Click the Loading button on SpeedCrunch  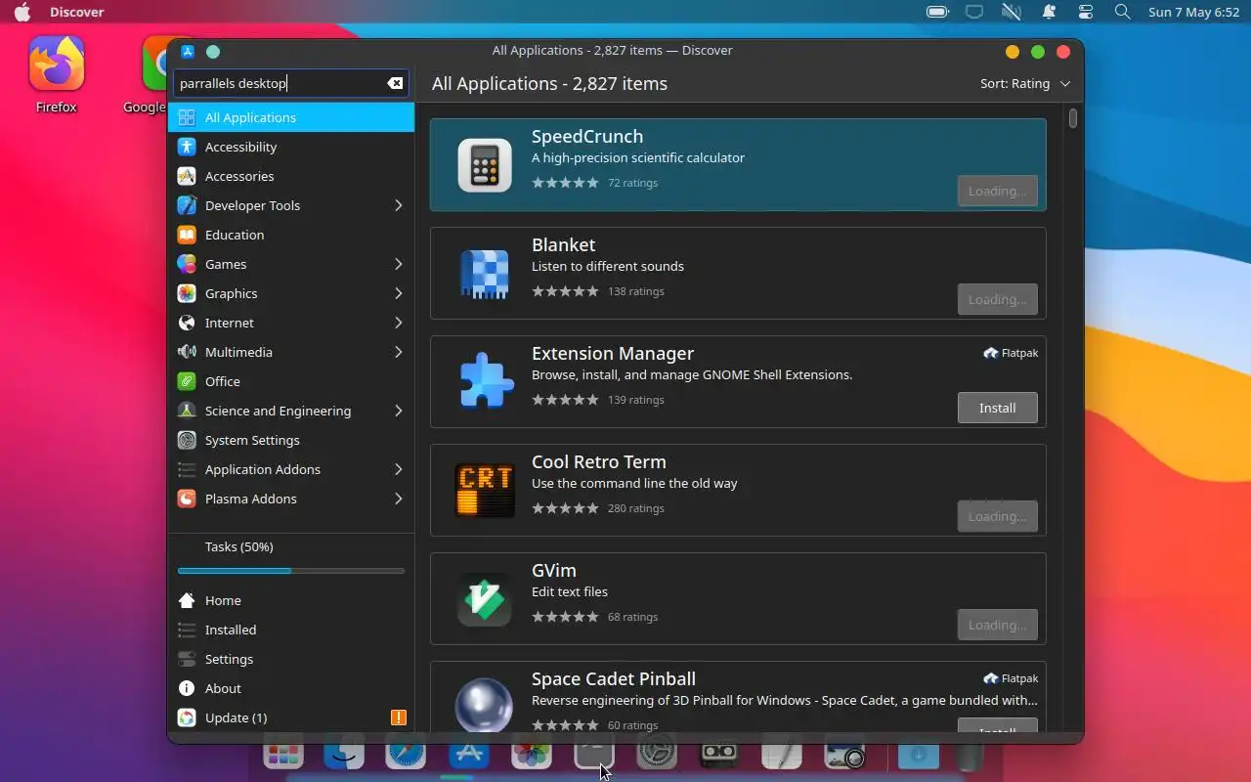coord(997,191)
